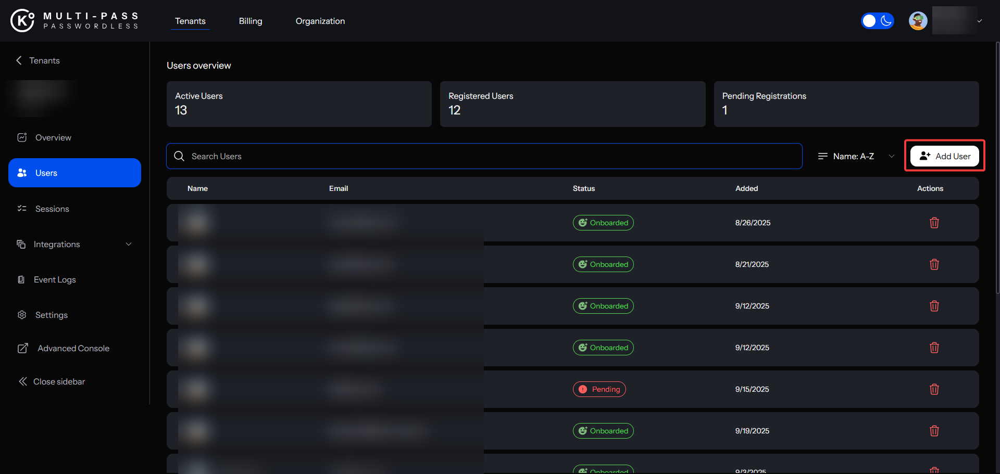Click the search magnifier icon
Viewport: 1000px width, 474px height.
(x=179, y=156)
